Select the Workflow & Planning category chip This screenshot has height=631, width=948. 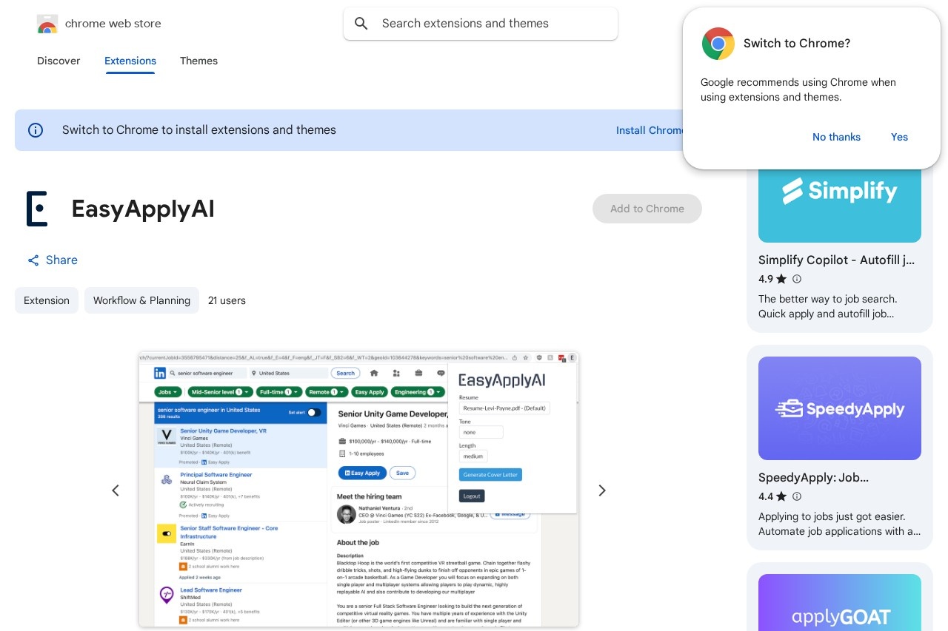coord(141,300)
